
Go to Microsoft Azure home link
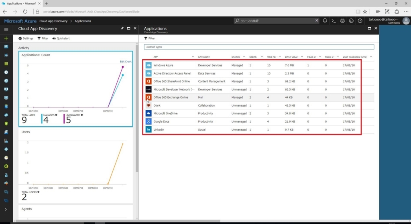(x=20, y=21)
